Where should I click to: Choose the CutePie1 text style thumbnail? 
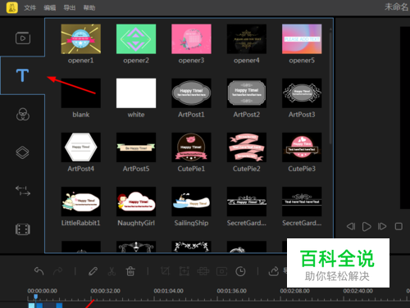[191, 147]
